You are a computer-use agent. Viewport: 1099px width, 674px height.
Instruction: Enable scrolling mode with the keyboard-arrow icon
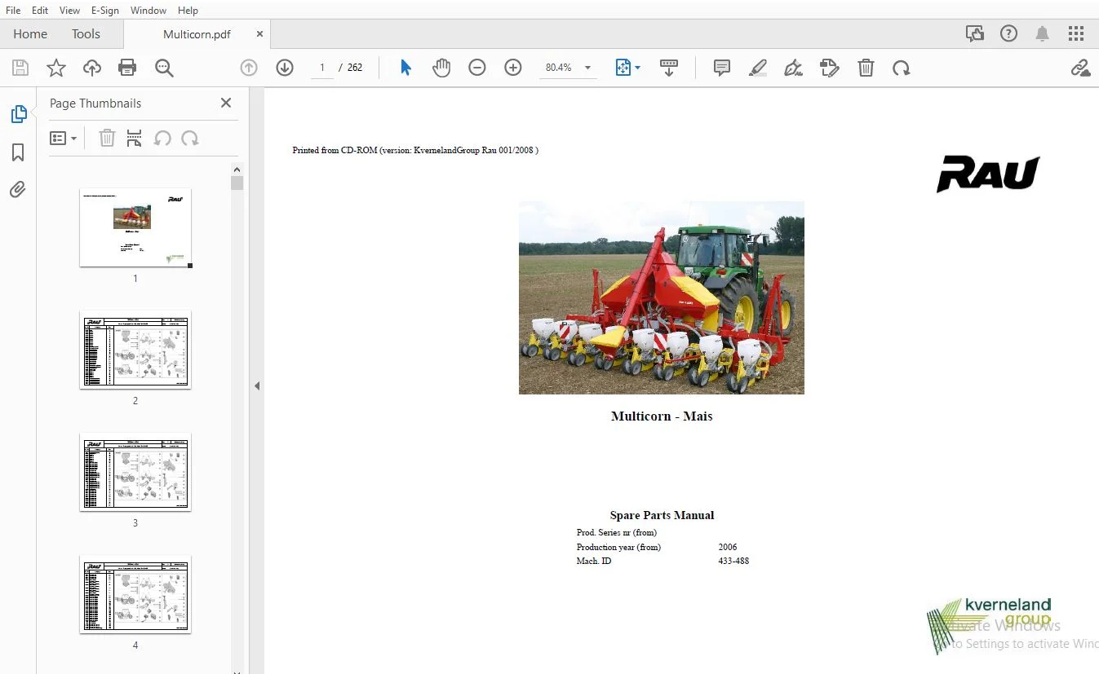(x=669, y=68)
